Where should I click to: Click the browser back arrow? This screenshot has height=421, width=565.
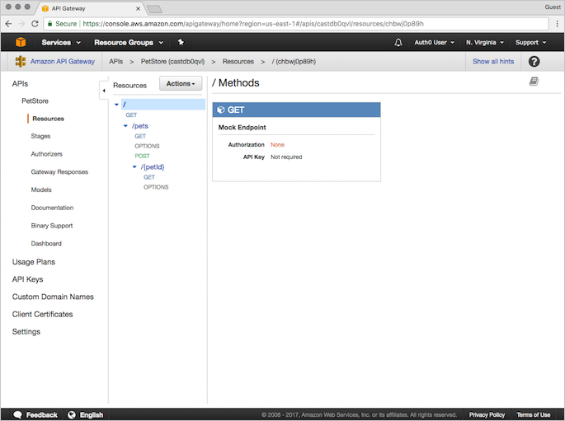point(8,24)
